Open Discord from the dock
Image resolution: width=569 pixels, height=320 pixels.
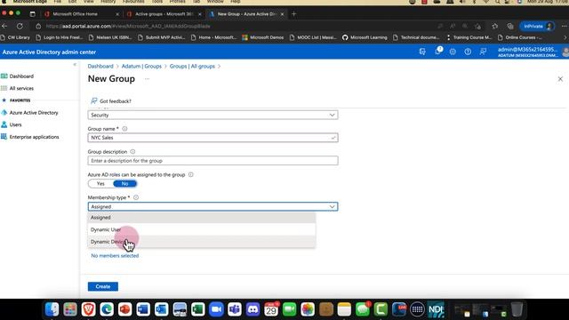[252, 309]
